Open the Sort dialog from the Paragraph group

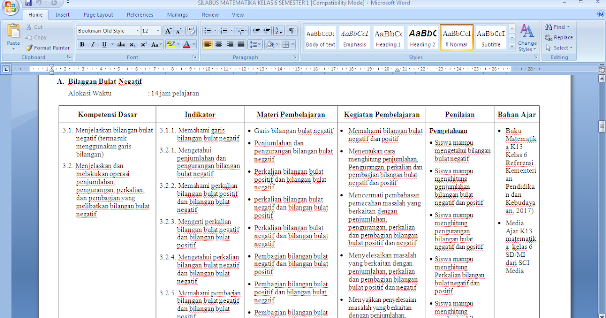278,31
